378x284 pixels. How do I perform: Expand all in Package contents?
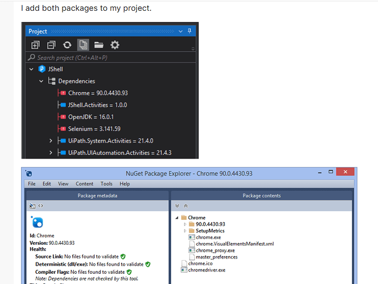coord(177,206)
